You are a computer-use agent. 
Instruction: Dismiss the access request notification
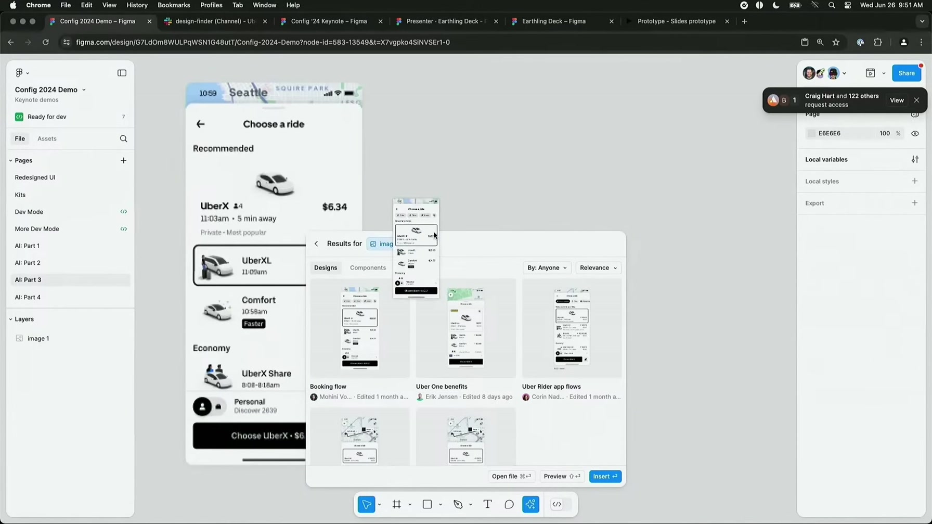(x=916, y=100)
